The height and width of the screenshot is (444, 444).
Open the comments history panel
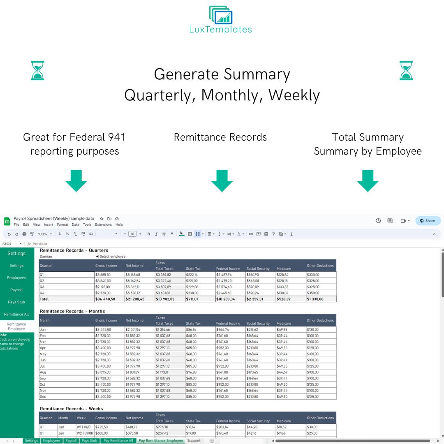click(x=390, y=221)
